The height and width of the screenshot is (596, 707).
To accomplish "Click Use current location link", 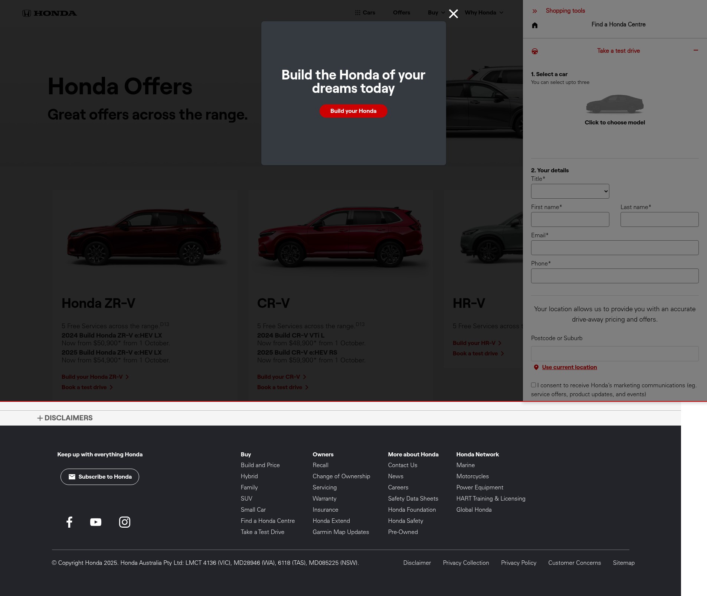I will click(x=569, y=367).
